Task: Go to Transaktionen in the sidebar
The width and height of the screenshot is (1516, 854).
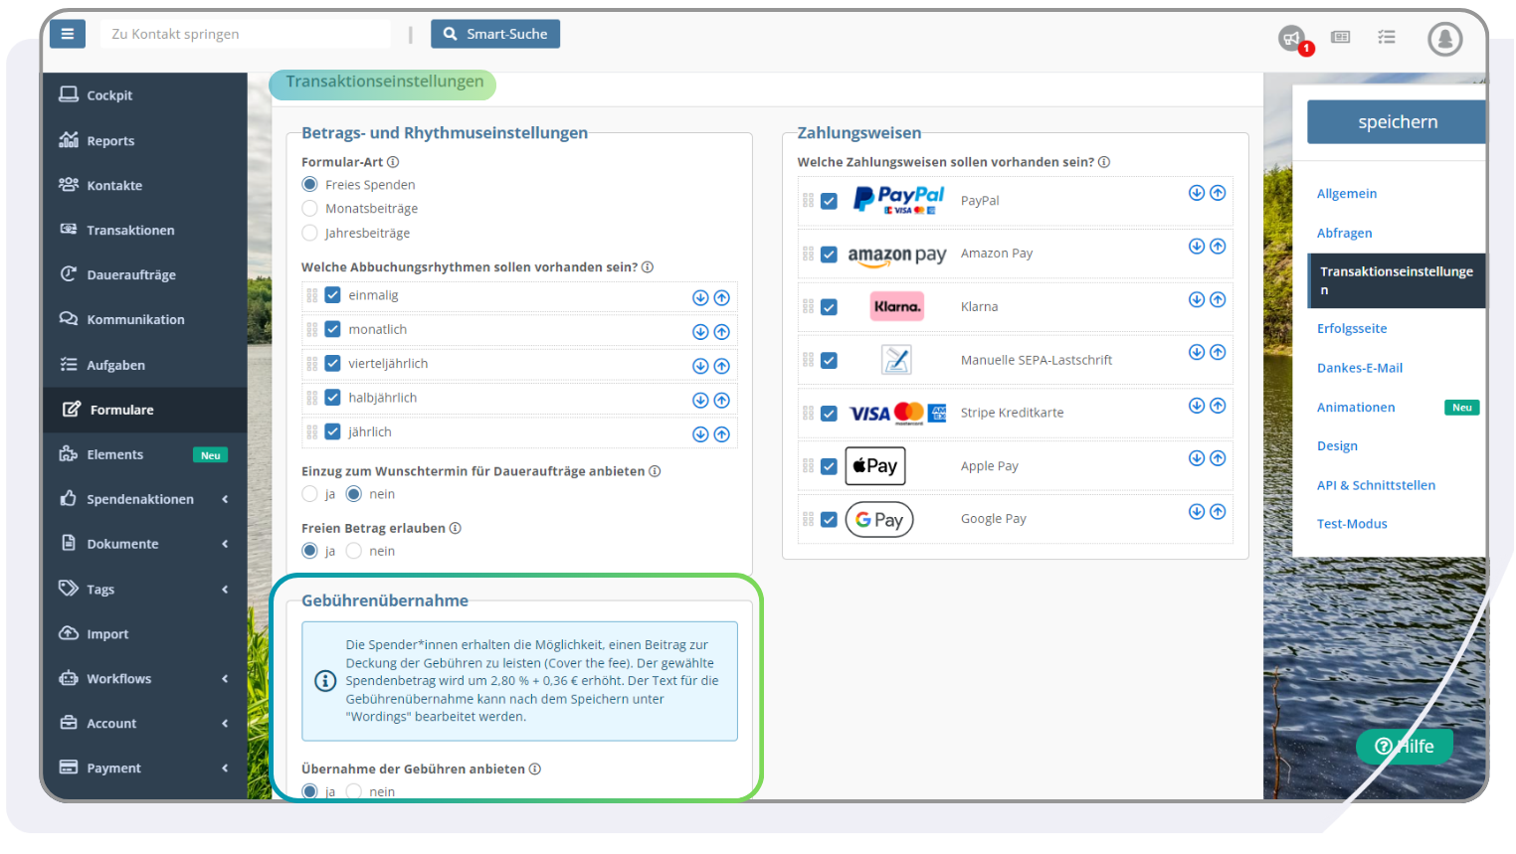Action: pyautogui.click(x=131, y=230)
